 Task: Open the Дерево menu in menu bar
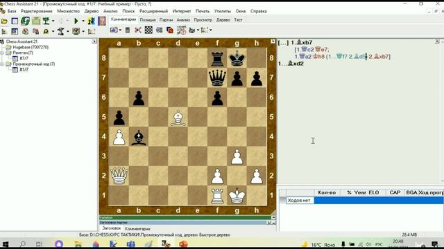(92, 11)
